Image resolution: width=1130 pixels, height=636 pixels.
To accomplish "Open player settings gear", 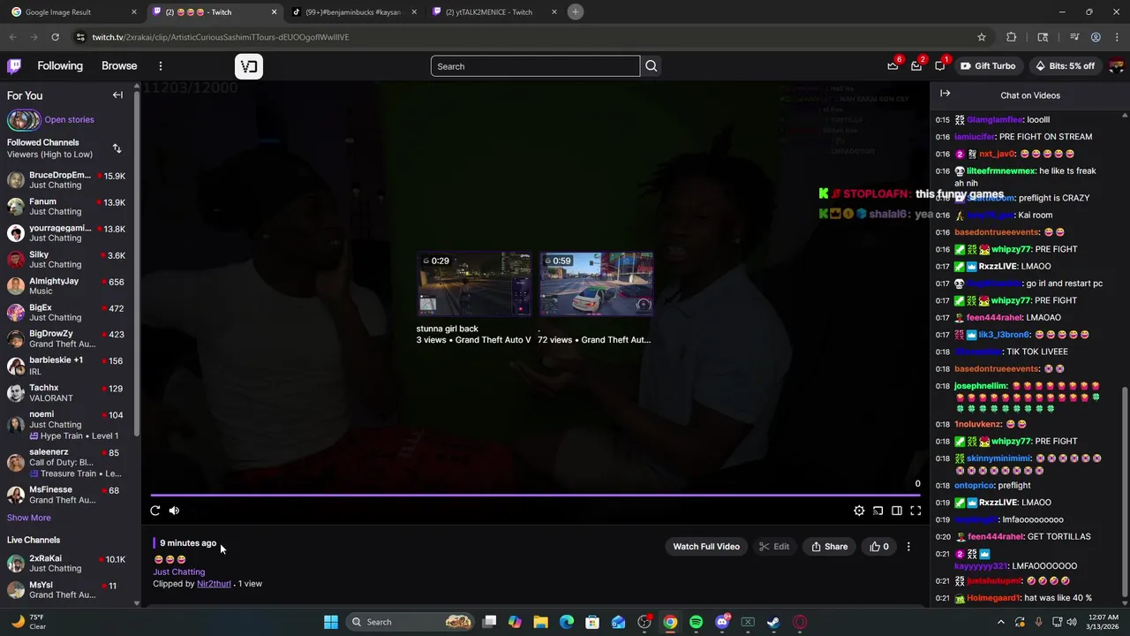I will tap(859, 511).
